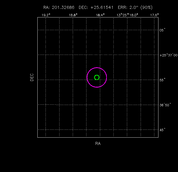This screenshot has height=172, width=178.
Task: Click the 05" declination tick label
Action: (162, 30)
